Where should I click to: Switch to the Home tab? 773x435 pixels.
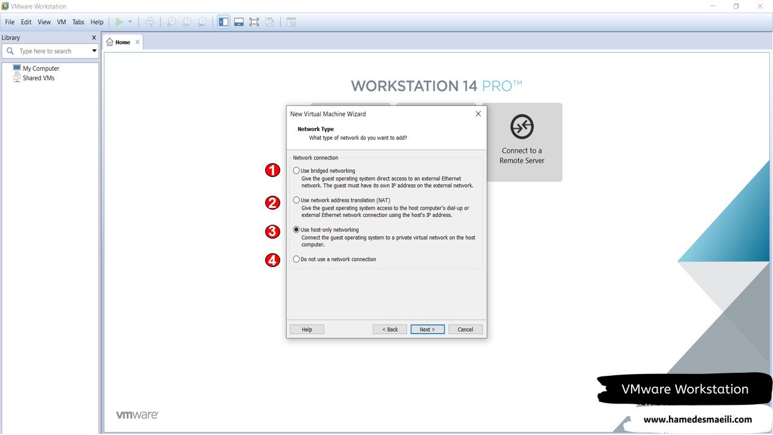(x=123, y=42)
